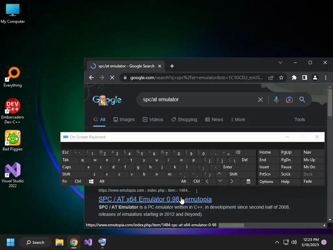Open result options three dots by emutopia URL
Image resolution: width=333 pixels, height=250 pixels.
point(197,191)
